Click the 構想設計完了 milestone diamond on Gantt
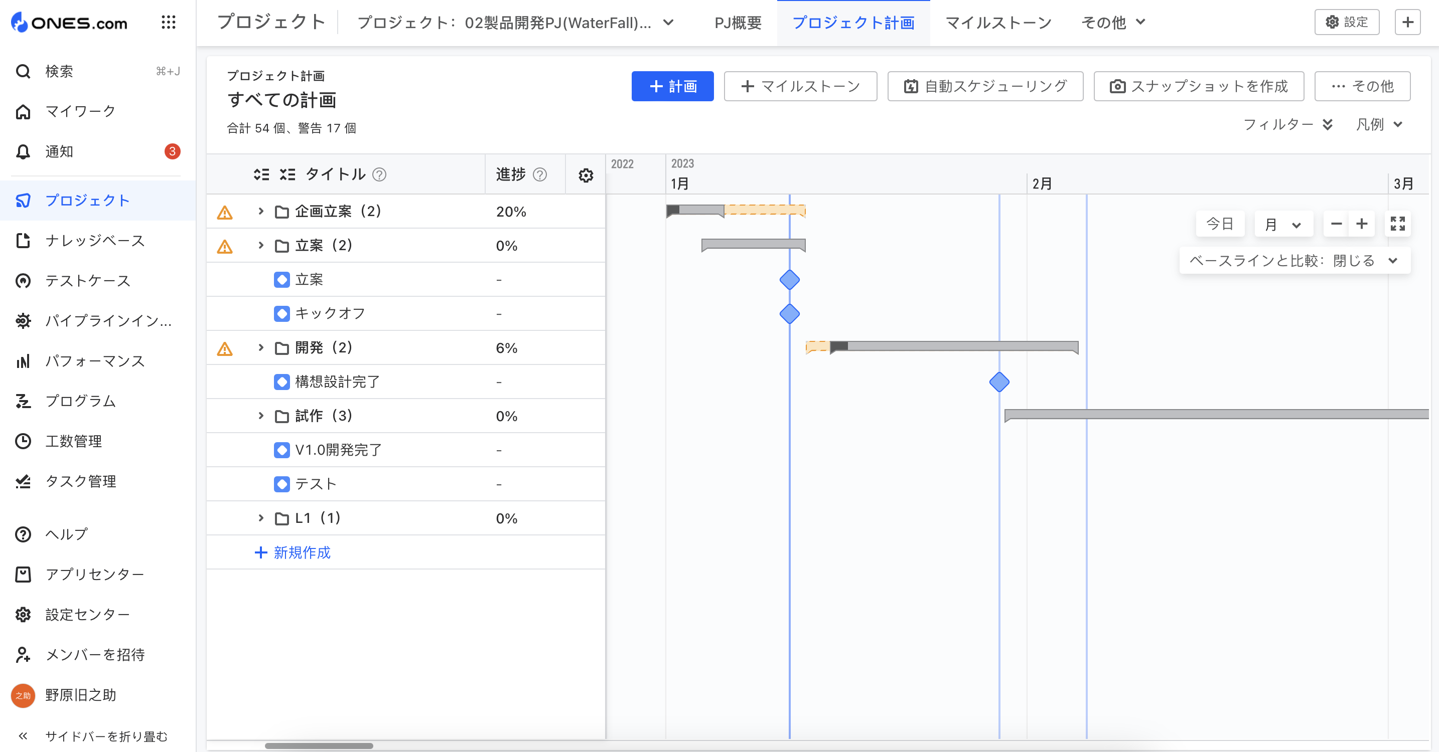Viewport: 1439px width, 752px height. (x=999, y=382)
